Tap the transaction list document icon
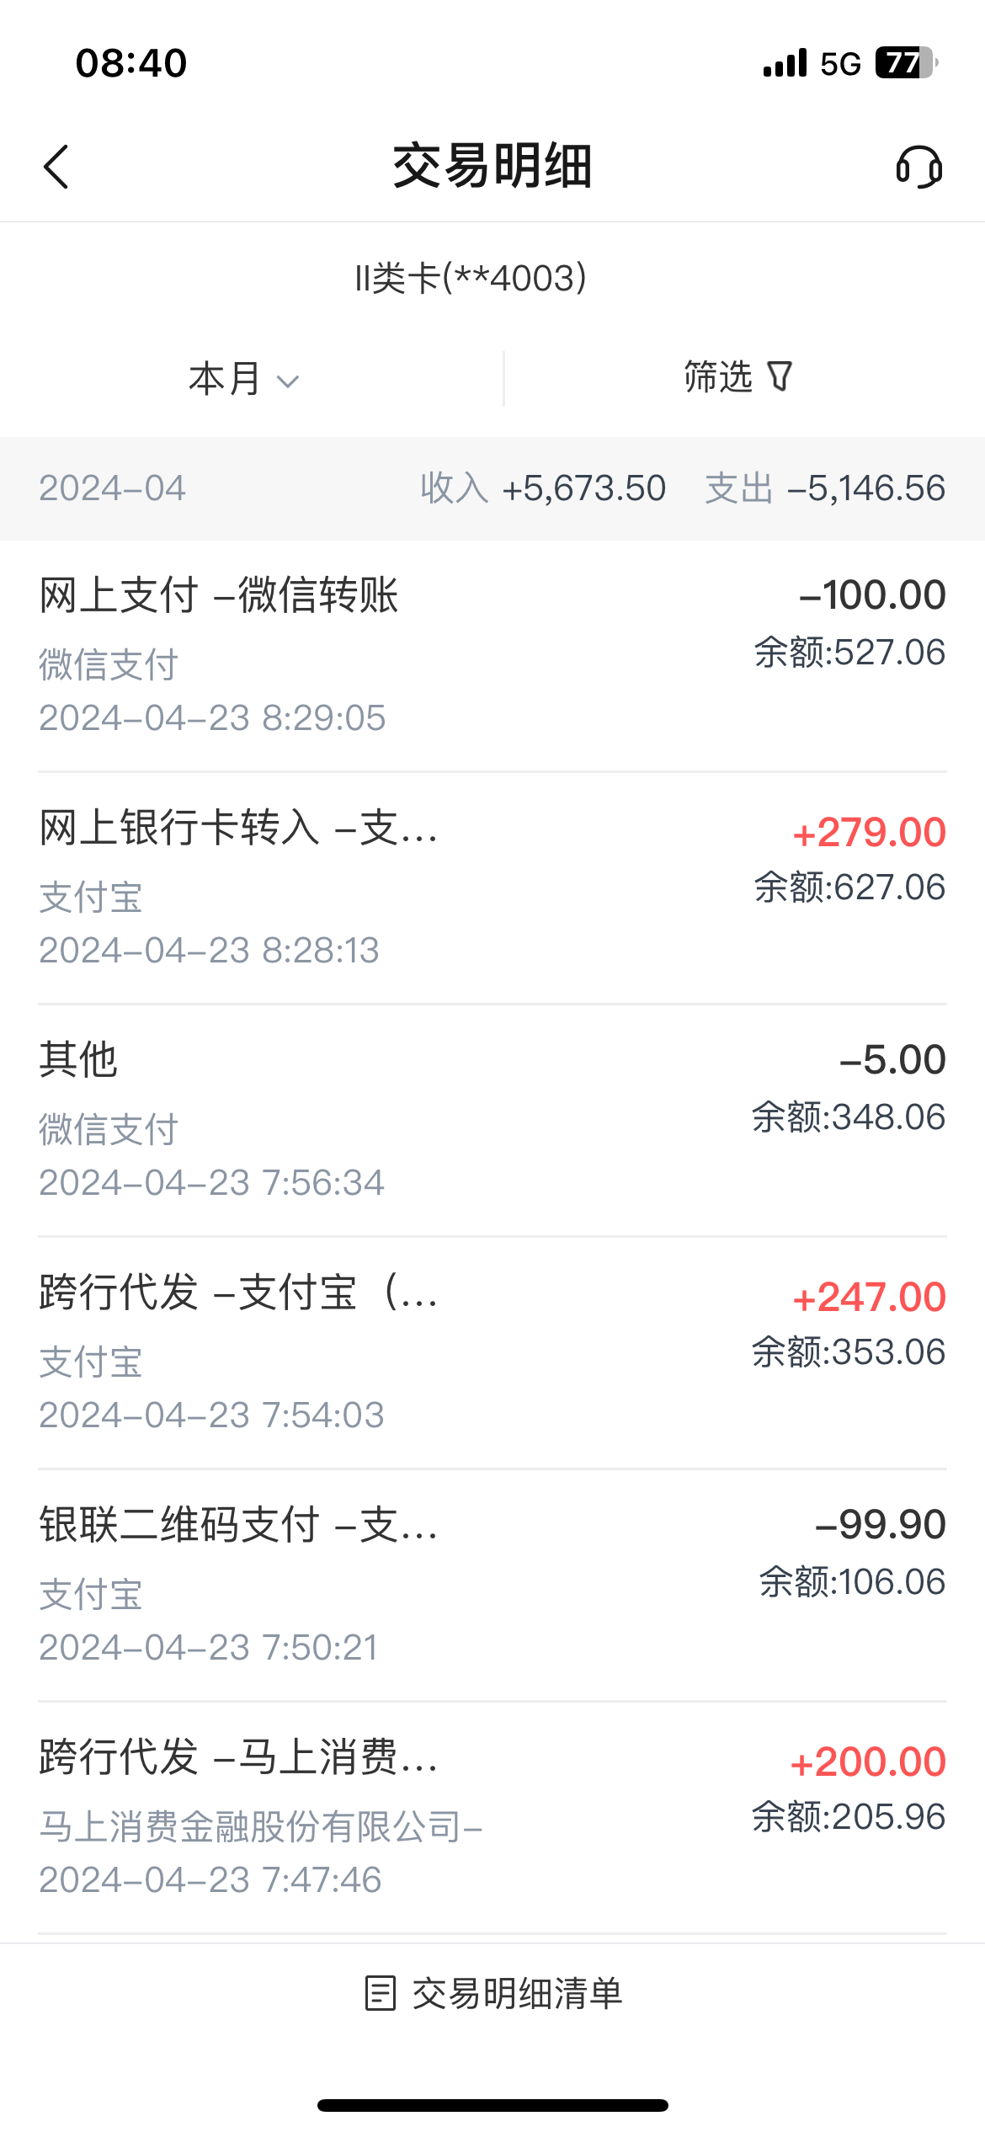The image size is (985, 2132). [x=380, y=1993]
